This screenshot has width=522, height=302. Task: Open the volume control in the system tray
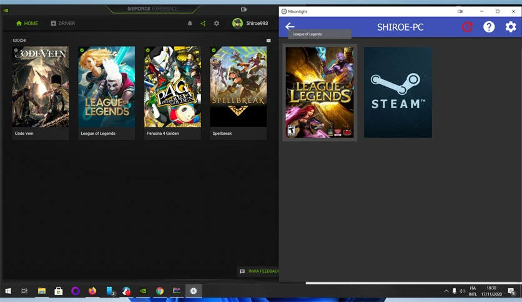(x=462, y=291)
